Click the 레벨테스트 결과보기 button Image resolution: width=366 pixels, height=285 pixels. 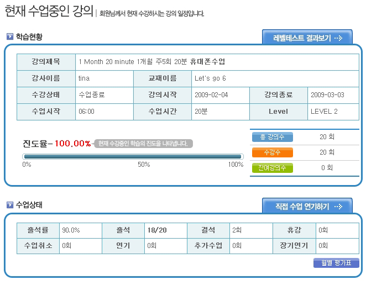click(307, 38)
